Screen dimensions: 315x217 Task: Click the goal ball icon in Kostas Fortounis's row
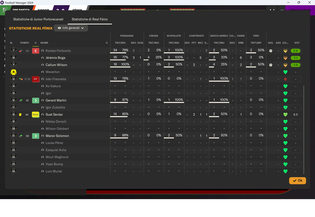pyautogui.click(x=271, y=51)
